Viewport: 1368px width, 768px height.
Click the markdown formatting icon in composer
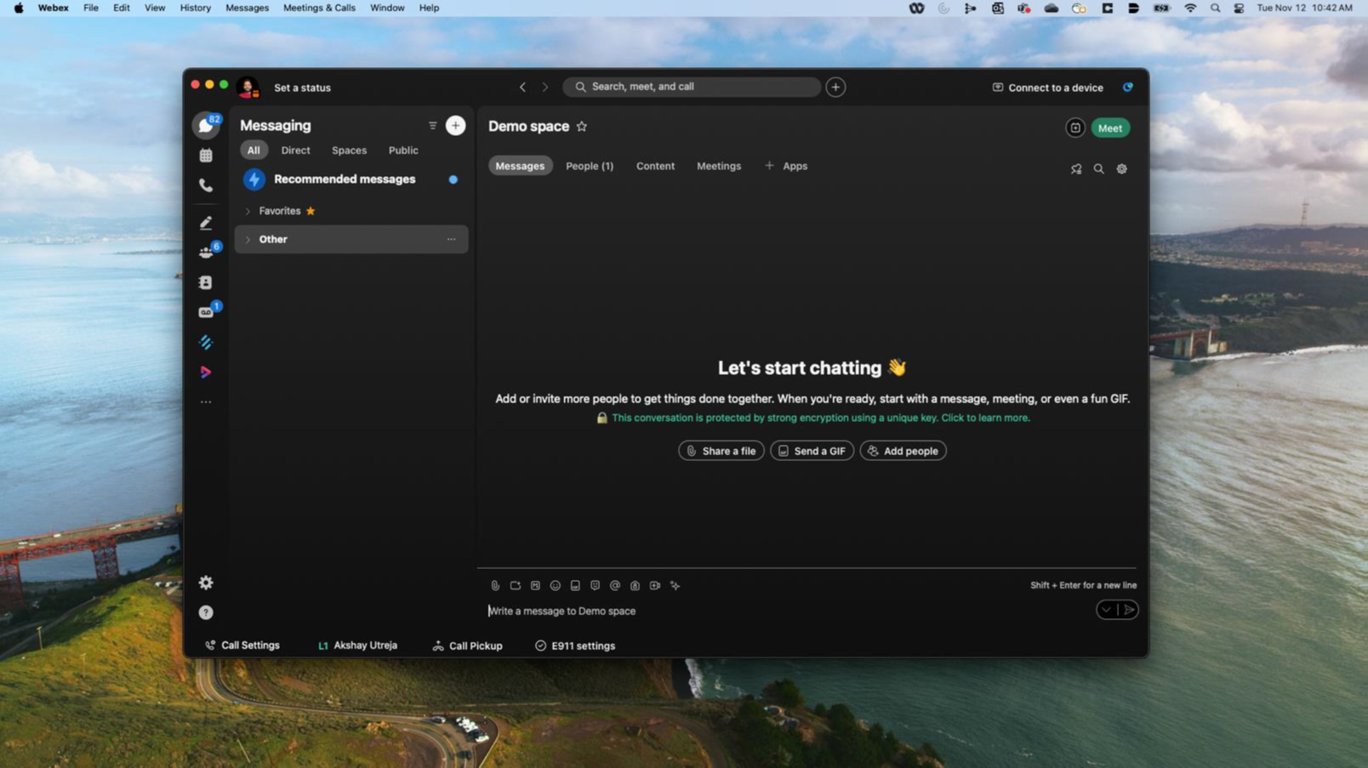click(x=535, y=585)
